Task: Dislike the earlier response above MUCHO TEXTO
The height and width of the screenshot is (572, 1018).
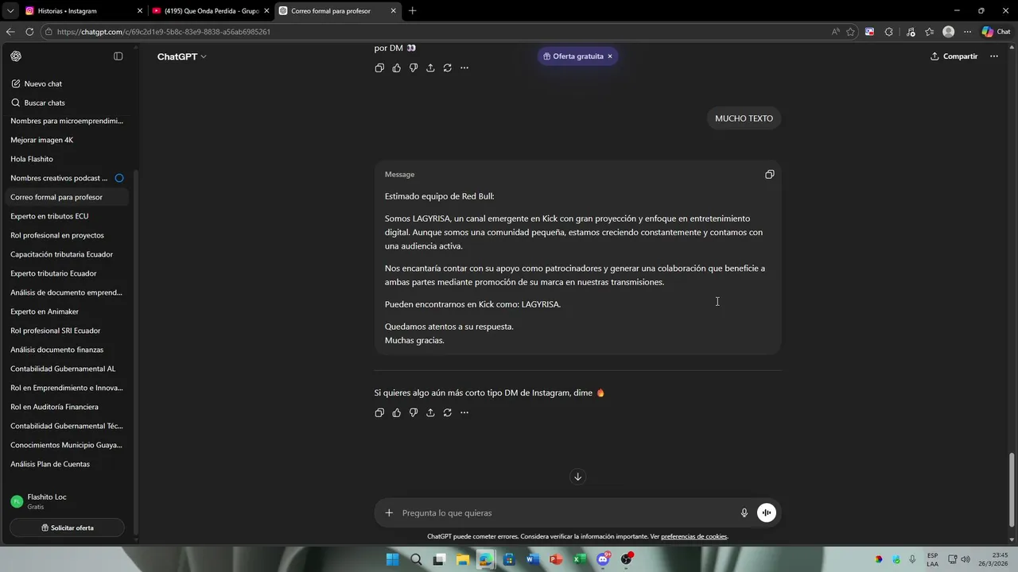Action: 414,68
